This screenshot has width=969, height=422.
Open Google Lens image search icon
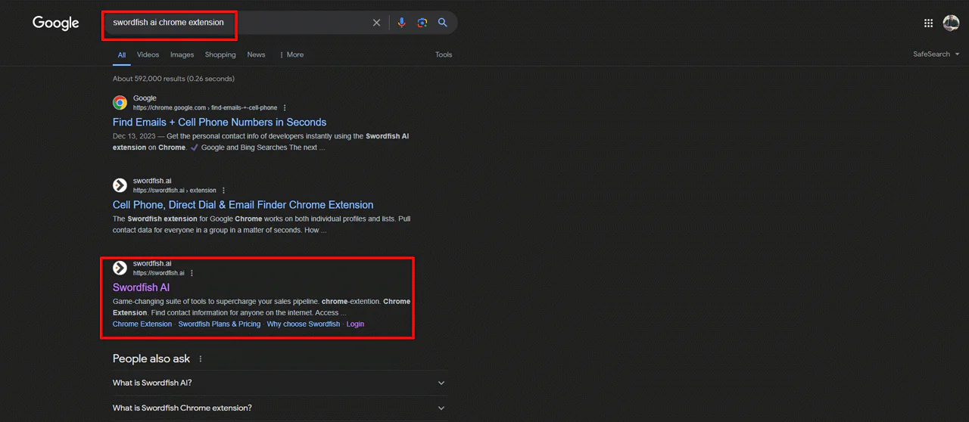(x=422, y=23)
